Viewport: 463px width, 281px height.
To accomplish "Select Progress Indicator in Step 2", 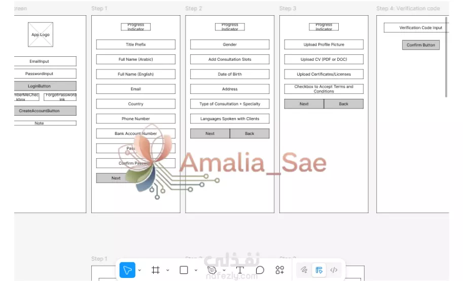I will (x=230, y=27).
